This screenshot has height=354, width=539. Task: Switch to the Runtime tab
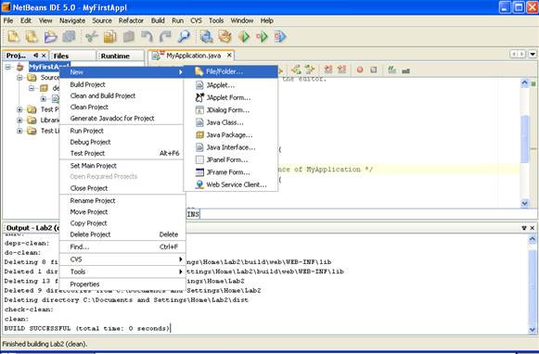point(115,56)
